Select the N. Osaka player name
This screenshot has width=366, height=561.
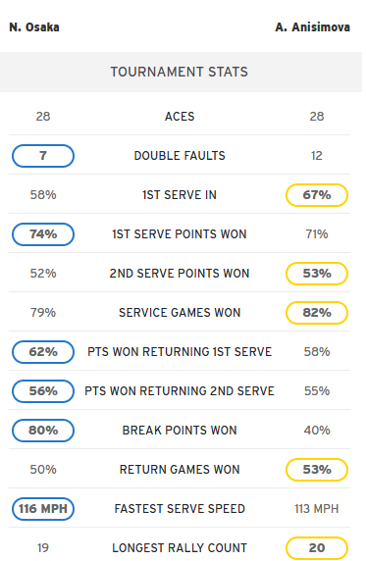(x=34, y=27)
